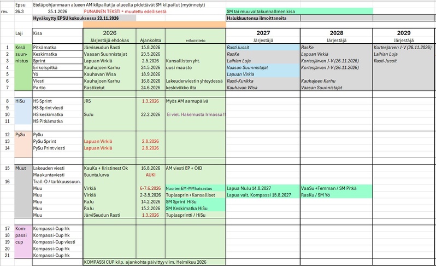Screen dimensions: 436x266
Task: Select the 'KOMPASSI CUP kilp. ajankohta' footer note
Action: [x=143, y=262]
